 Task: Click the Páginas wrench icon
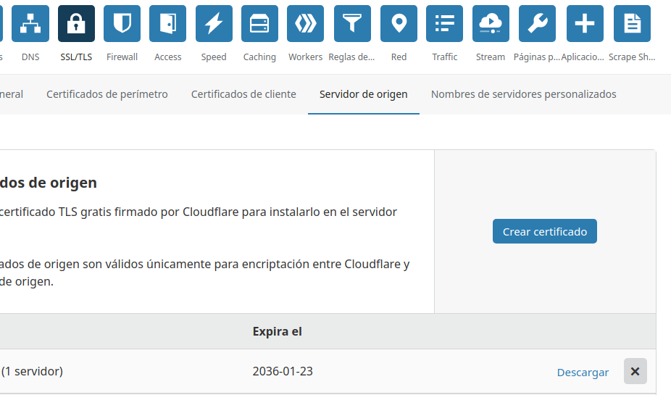tap(537, 24)
